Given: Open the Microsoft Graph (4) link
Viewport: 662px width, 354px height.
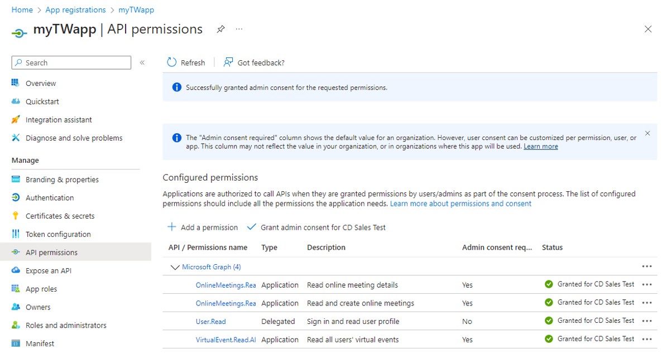Looking at the screenshot, I should tap(212, 267).
